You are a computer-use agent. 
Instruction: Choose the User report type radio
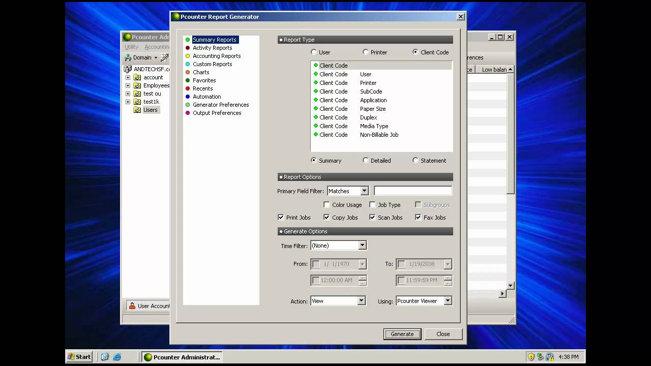[314, 52]
